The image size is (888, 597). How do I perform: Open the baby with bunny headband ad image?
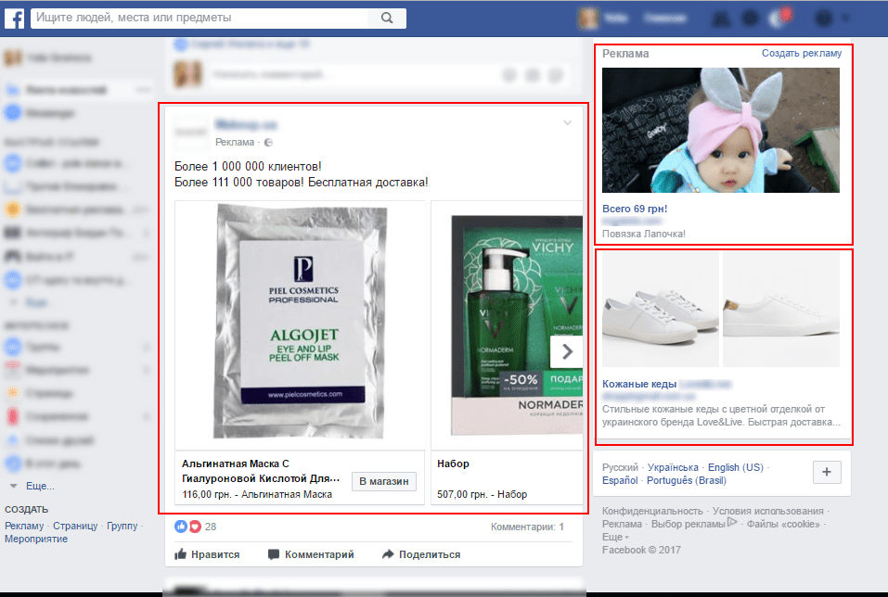click(721, 130)
